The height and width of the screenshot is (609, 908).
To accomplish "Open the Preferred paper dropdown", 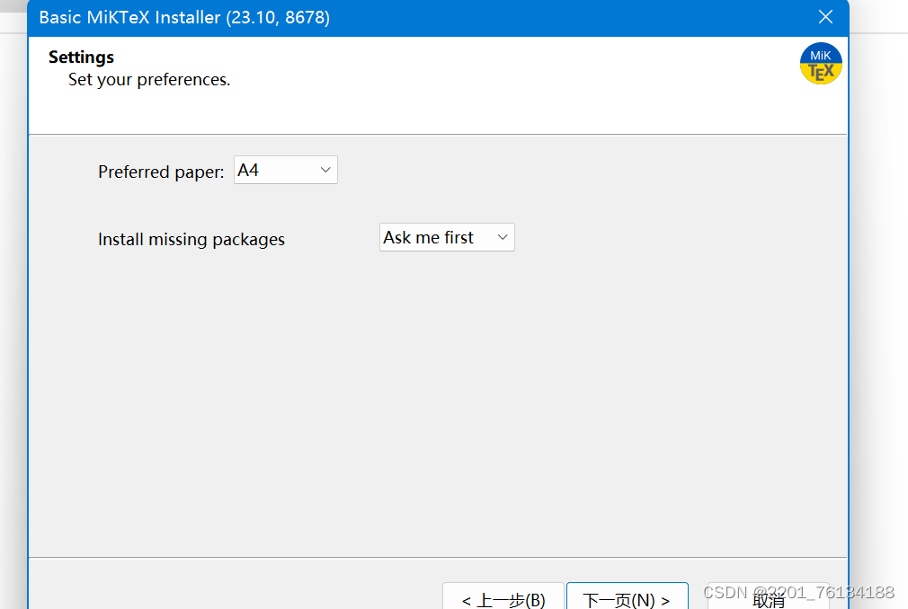I will [286, 170].
